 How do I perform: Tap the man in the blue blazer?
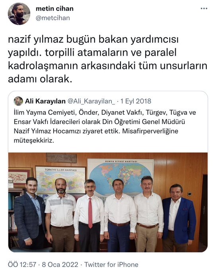(x=179, y=218)
